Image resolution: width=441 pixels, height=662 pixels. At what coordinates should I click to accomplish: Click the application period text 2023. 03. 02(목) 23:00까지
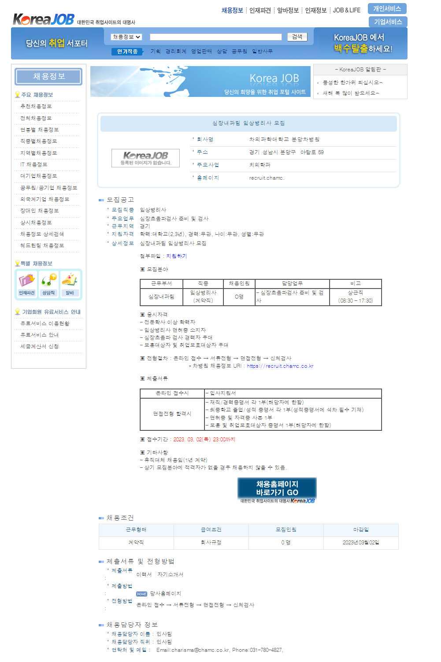[x=204, y=440]
